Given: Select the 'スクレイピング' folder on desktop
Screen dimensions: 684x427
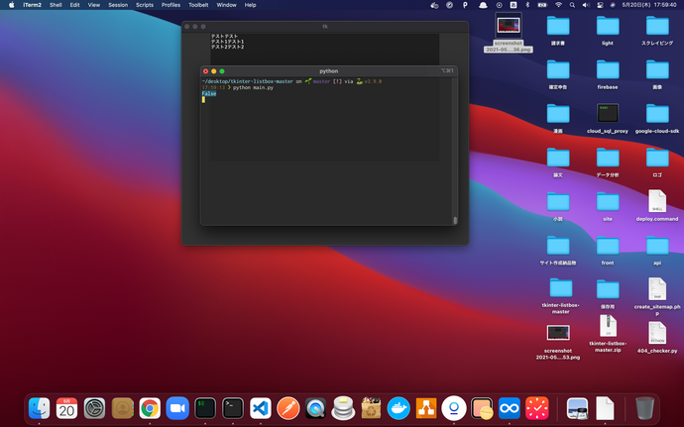Looking at the screenshot, I should 657,31.
